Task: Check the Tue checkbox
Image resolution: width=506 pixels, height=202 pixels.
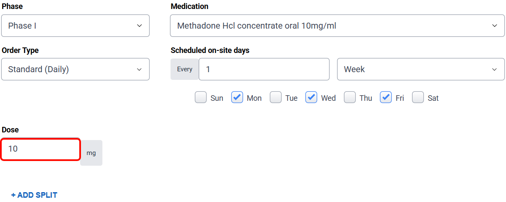Action: [x=275, y=98]
